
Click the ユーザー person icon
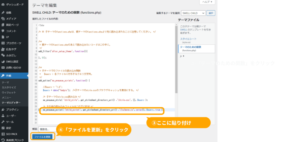pyautogui.click(x=3, y=116)
